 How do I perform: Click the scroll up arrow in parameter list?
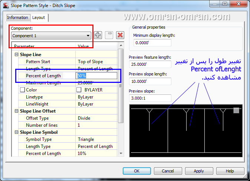pyautogui.click(x=121, y=46)
